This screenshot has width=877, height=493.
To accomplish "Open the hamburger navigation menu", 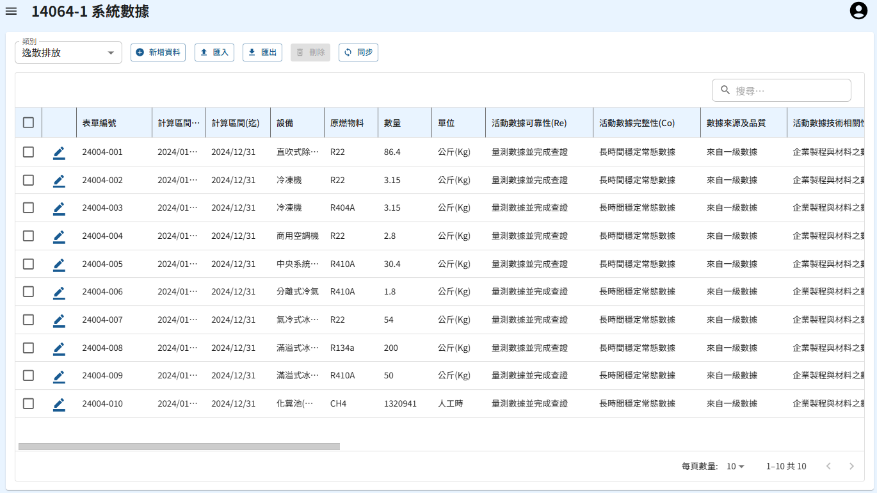I will (x=11, y=12).
